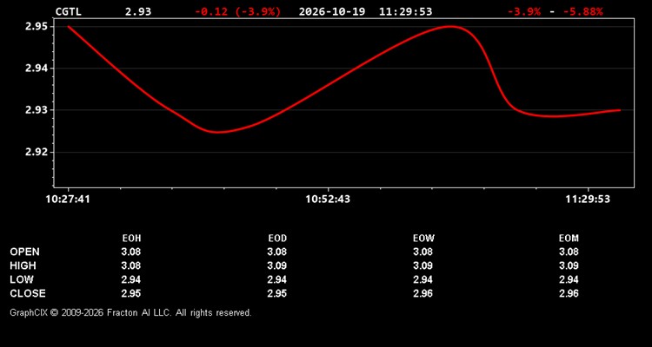Screen dimensions: 652x347
Task: Select the date 2026-10-19
Action: 332,11
